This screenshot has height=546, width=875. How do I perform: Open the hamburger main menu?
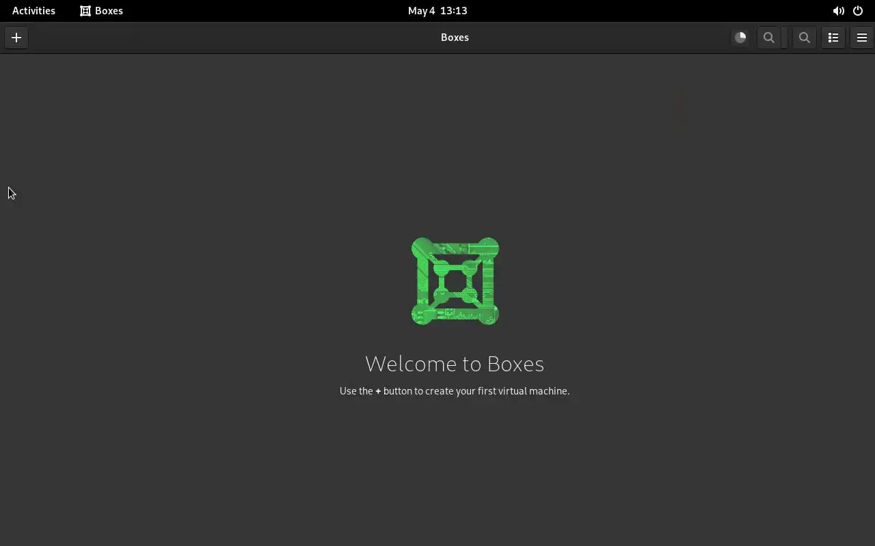tap(862, 38)
